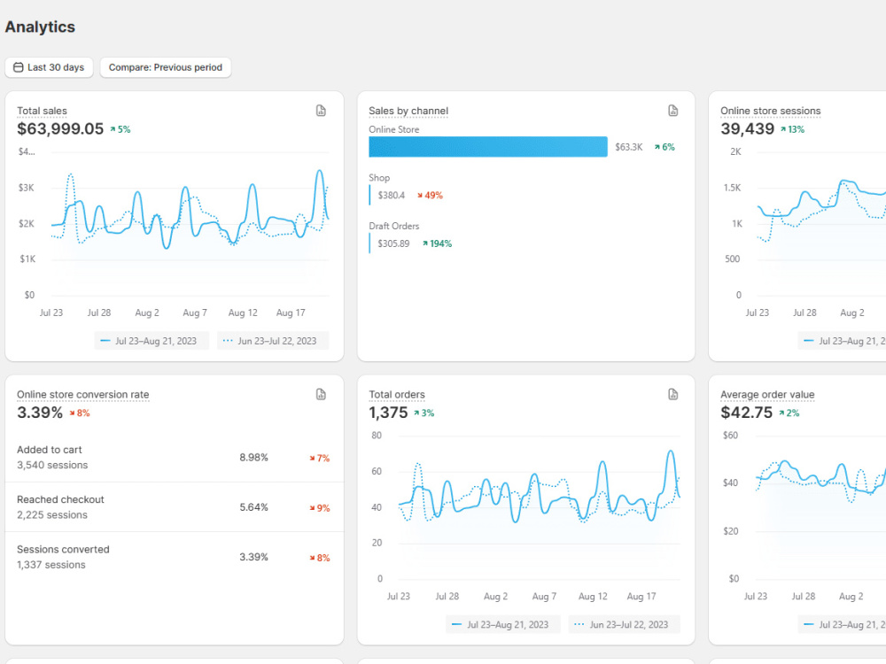Click the $63,999.05 total sales value
The height and width of the screenshot is (664, 886).
(60, 128)
